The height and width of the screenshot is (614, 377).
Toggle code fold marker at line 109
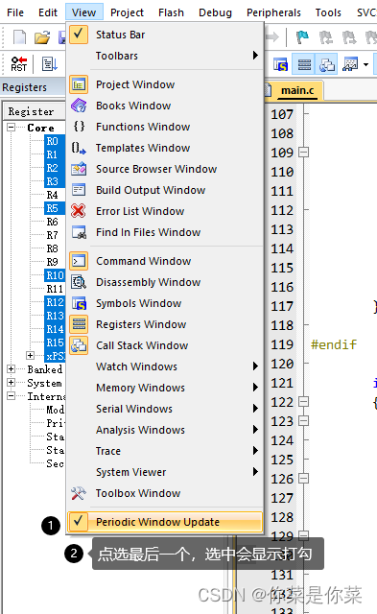pos(304,153)
